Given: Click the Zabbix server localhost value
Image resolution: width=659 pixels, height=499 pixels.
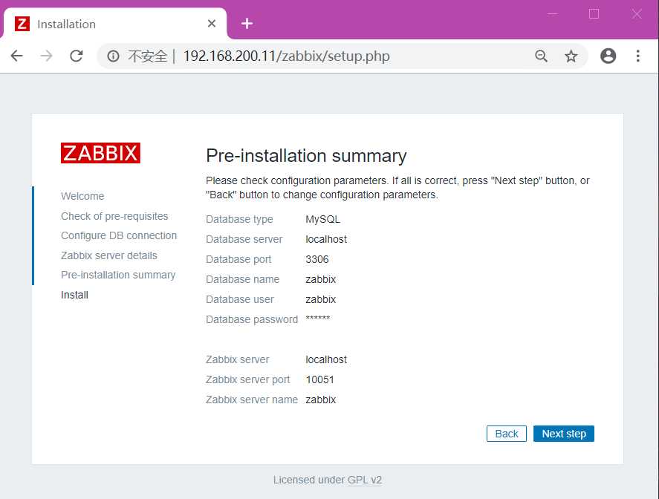Looking at the screenshot, I should pos(326,360).
